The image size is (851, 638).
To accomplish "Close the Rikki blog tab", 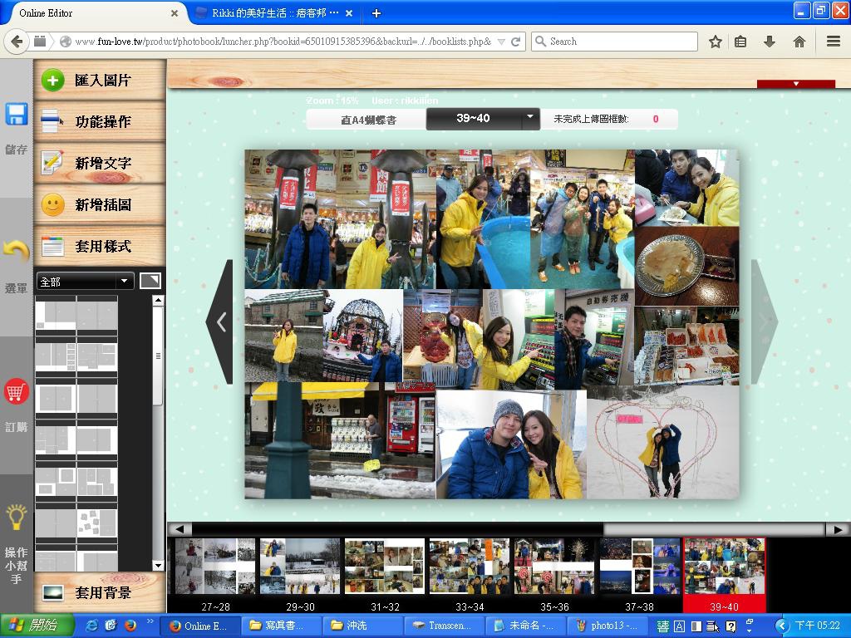I will (x=349, y=13).
